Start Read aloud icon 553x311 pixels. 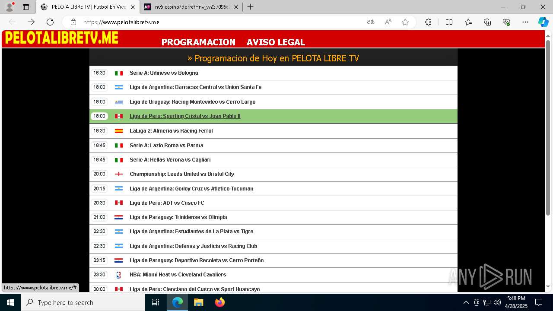tap(388, 22)
